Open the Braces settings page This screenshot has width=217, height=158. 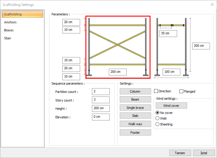click(9, 30)
